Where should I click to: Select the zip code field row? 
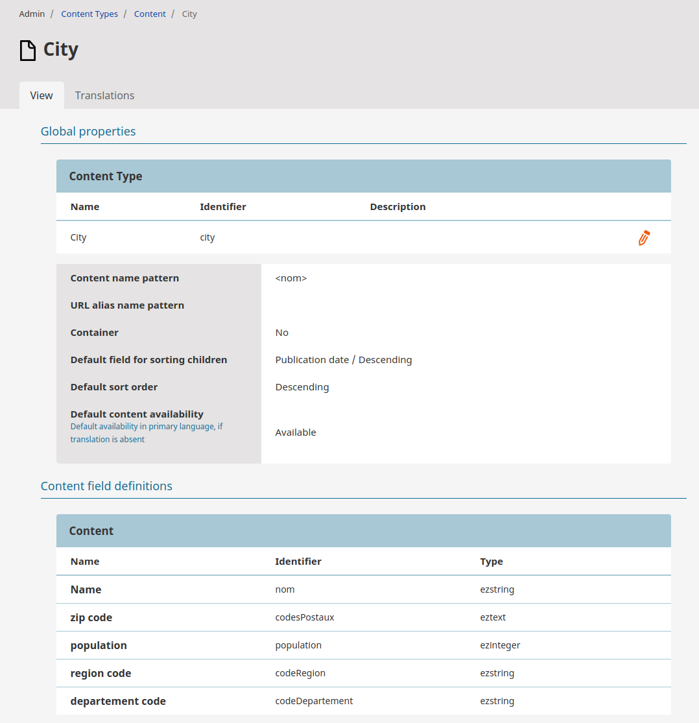91,617
